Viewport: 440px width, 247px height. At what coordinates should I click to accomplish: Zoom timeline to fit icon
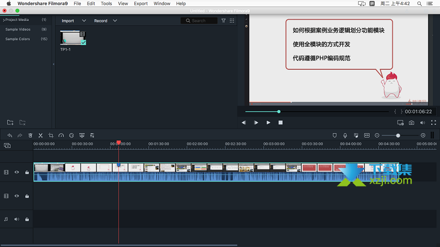367,135
